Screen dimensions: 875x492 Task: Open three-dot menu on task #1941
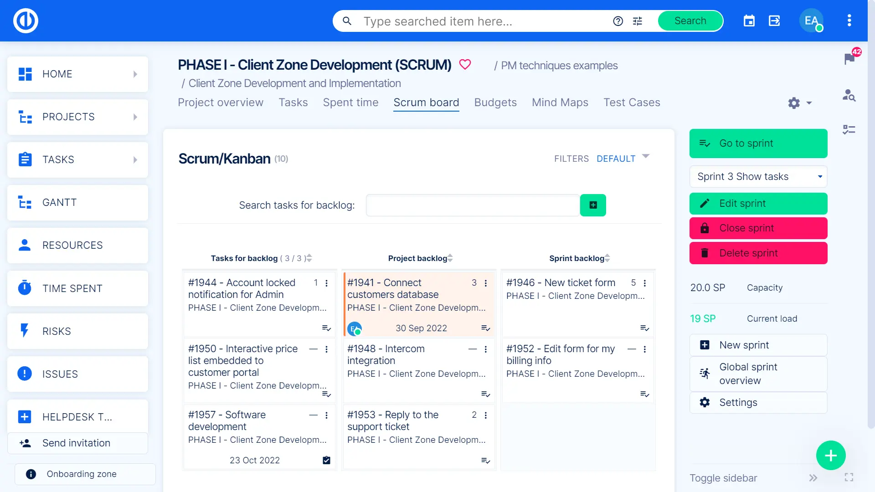click(486, 283)
